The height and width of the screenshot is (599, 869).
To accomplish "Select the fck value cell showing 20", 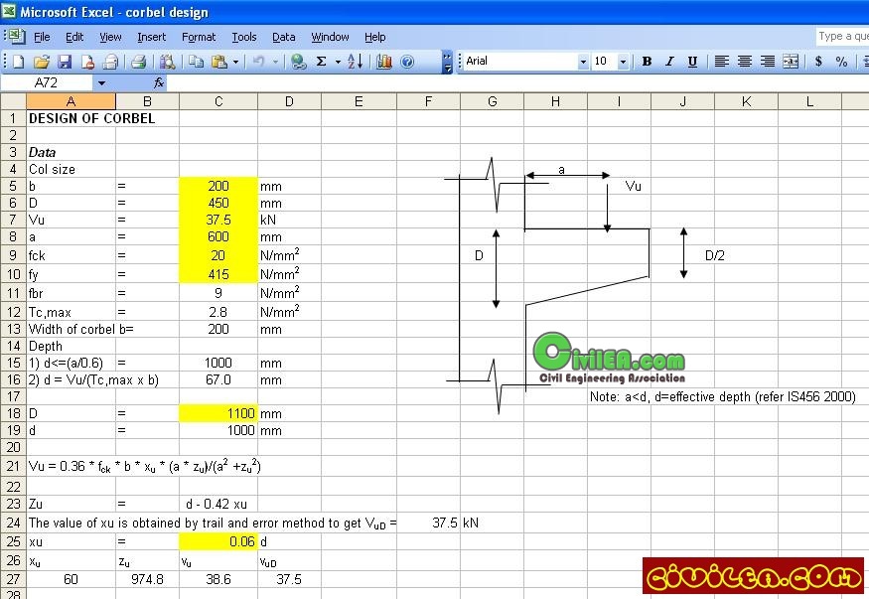I will (x=218, y=255).
